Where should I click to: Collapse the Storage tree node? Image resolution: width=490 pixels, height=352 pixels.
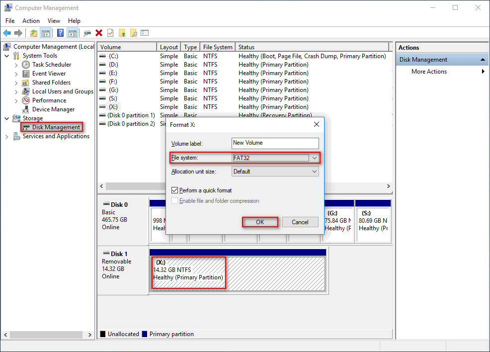pos(7,118)
